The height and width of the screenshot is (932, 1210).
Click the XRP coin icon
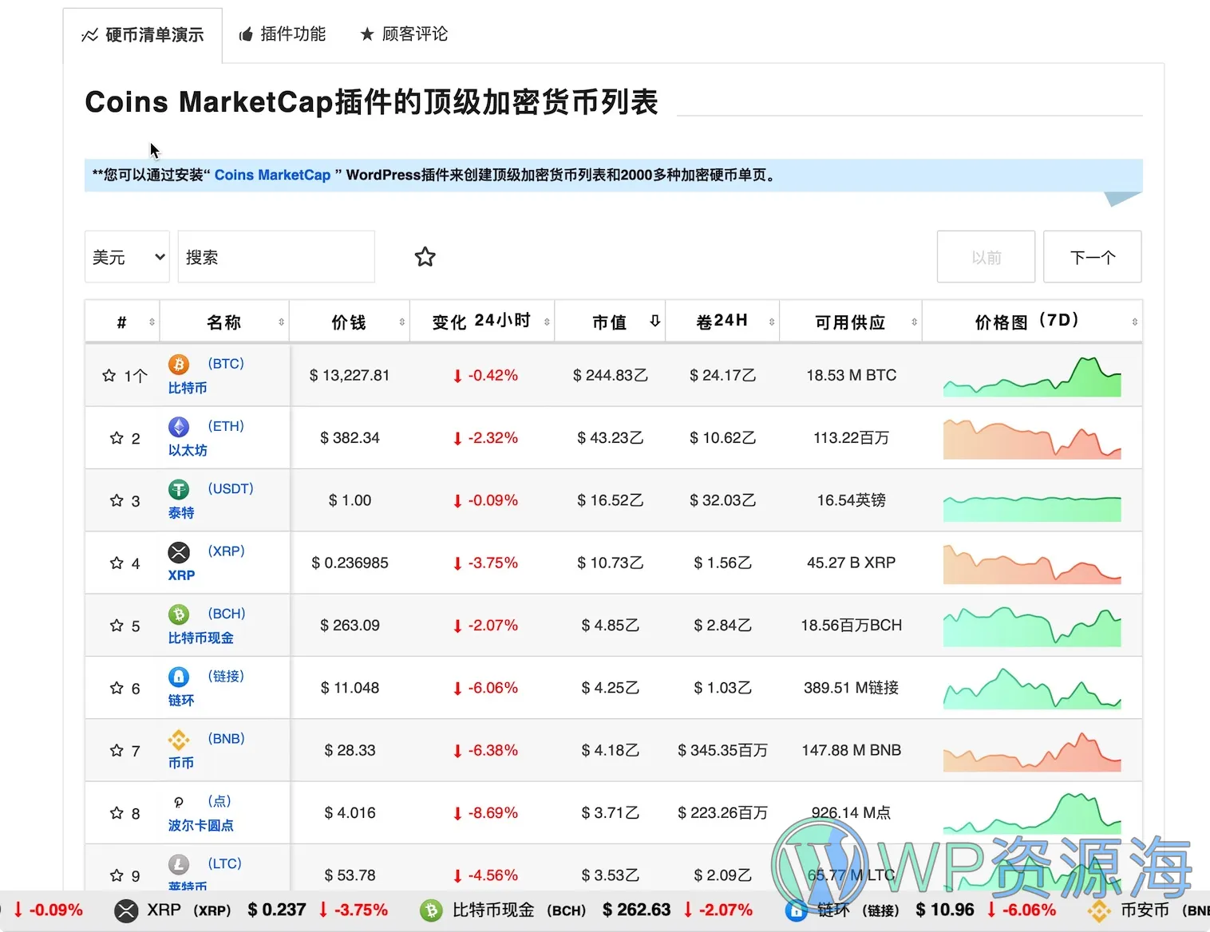[x=178, y=552]
